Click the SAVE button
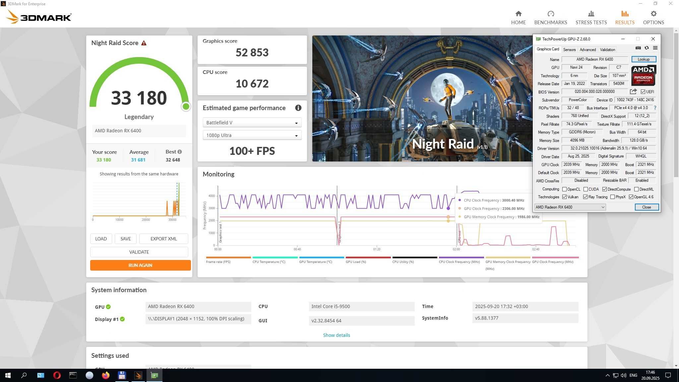The height and width of the screenshot is (382, 679). click(x=125, y=239)
